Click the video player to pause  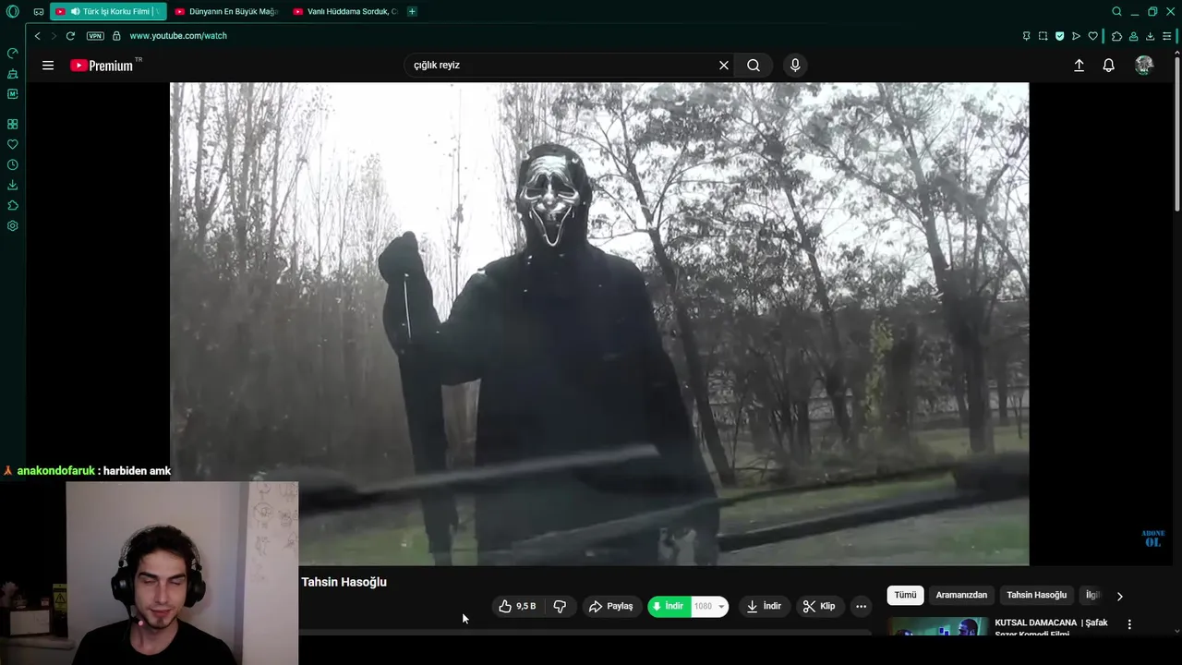[x=599, y=323]
